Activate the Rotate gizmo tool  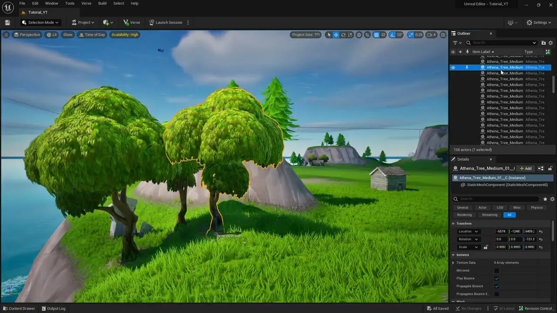point(343,35)
